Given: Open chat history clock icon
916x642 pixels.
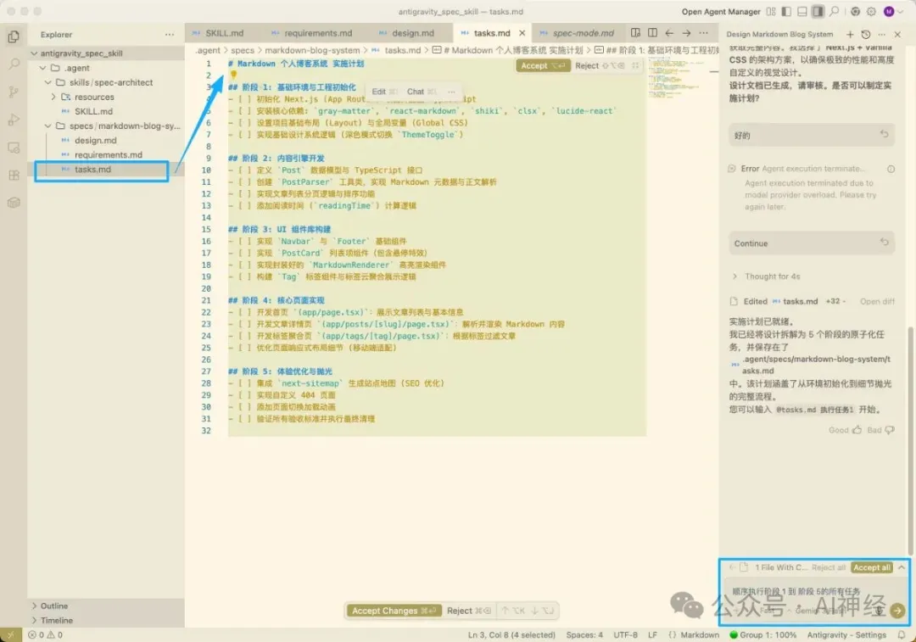Looking at the screenshot, I should (865, 34).
